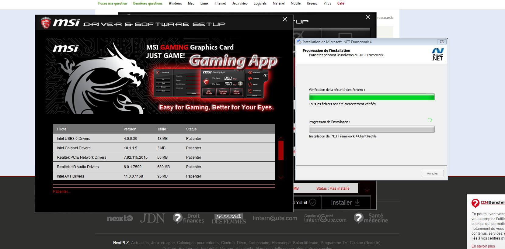Image resolution: width=505 pixels, height=249 pixels.
Task: Click the OC Mode button in Gaming App banner
Action: [x=209, y=92]
